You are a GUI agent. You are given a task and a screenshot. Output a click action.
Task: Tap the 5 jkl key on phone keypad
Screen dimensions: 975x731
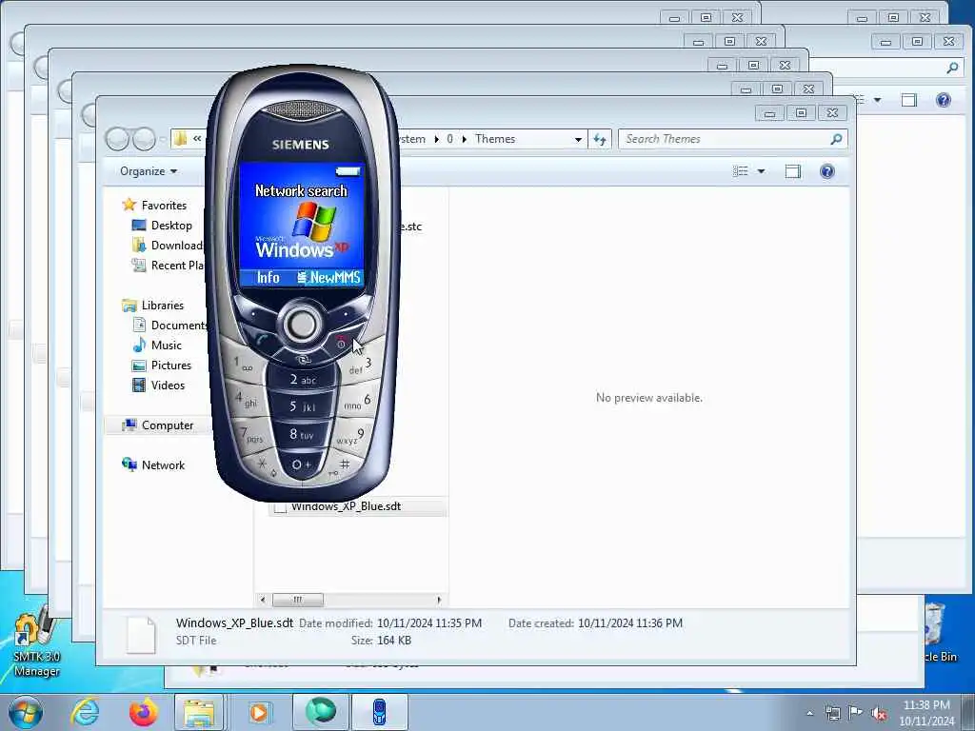[303, 407]
